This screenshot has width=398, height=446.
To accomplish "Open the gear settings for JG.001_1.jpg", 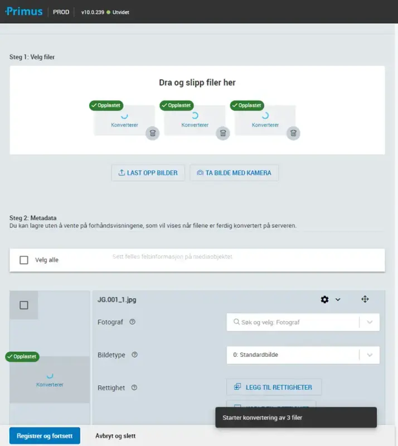I will (325, 299).
